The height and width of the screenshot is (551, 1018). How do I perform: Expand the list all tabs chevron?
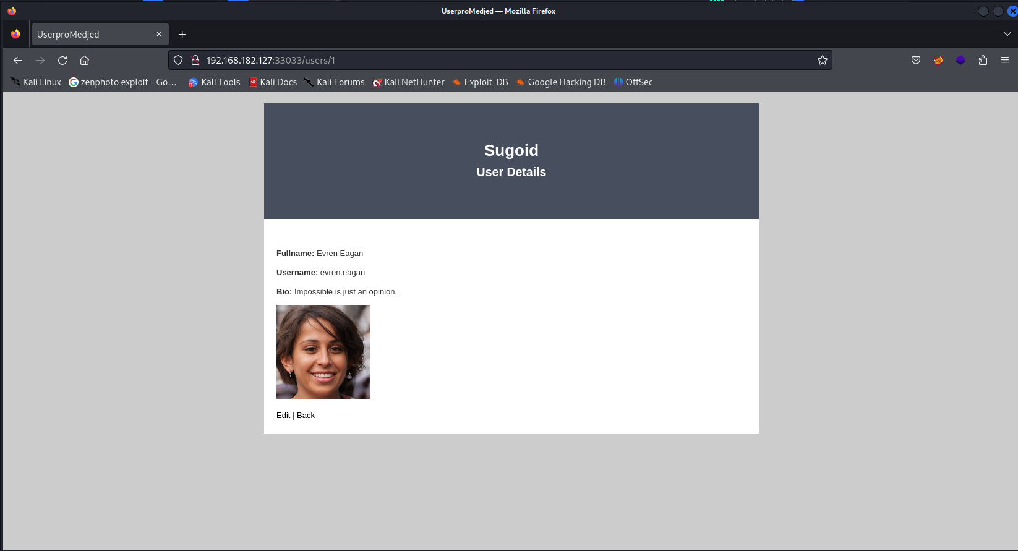click(1007, 34)
